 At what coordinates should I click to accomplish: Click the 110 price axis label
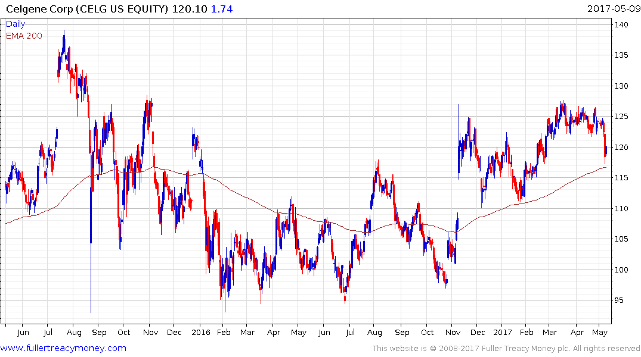tap(621, 208)
